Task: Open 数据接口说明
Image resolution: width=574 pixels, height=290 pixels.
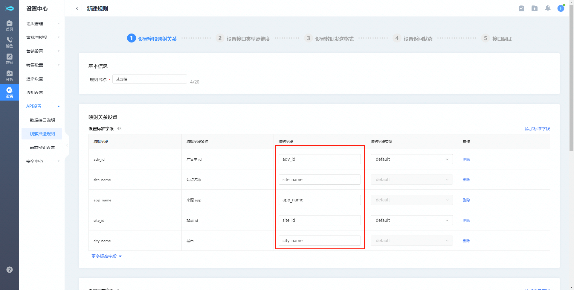Action: (x=42, y=120)
